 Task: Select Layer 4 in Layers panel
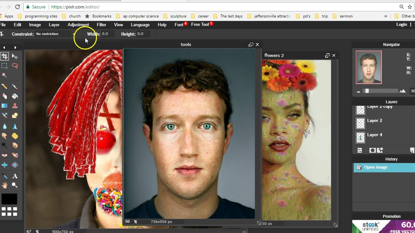coord(374,135)
